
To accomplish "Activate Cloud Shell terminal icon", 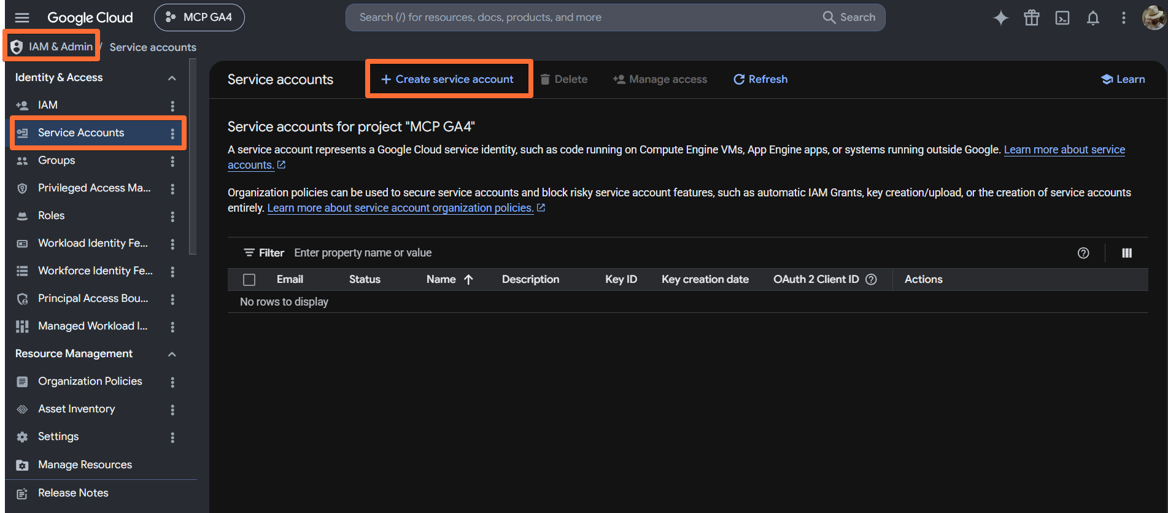I will click(1062, 18).
